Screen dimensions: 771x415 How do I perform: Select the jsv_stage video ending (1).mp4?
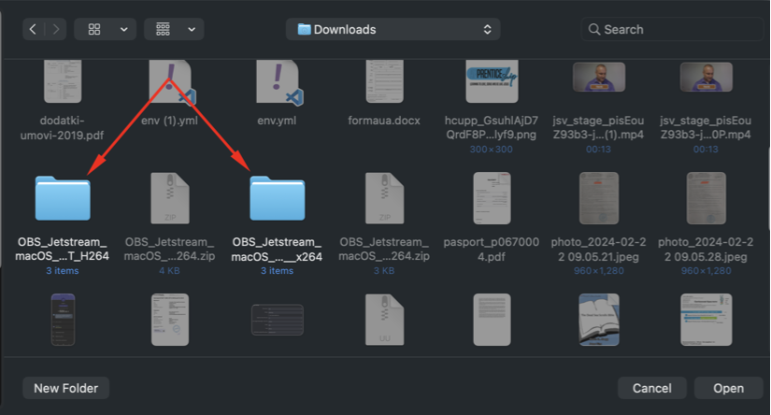coord(599,78)
